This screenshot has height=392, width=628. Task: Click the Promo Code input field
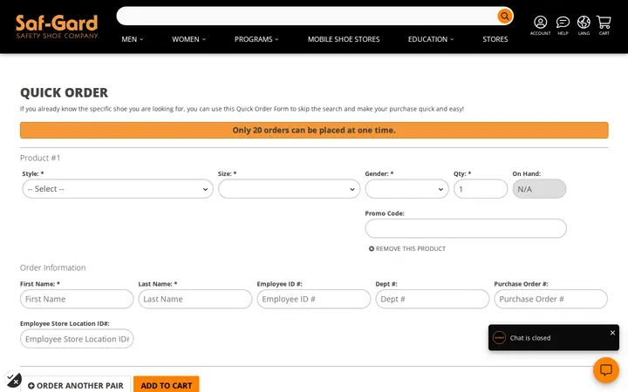tap(466, 228)
